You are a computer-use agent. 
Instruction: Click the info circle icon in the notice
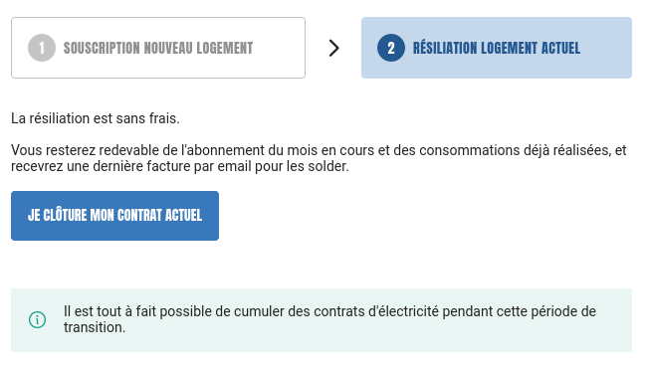click(x=37, y=319)
